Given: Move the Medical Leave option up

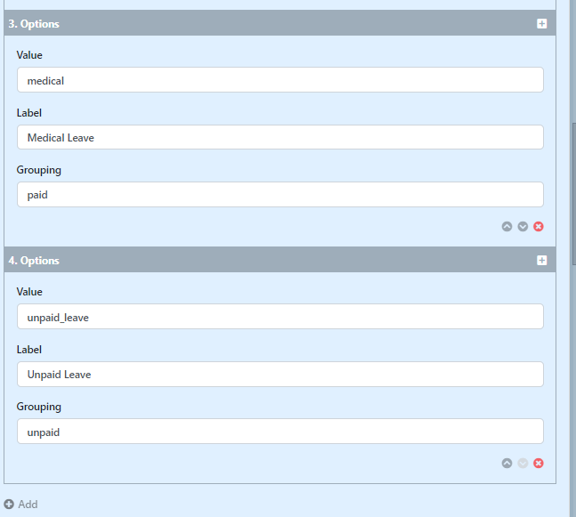Looking at the screenshot, I should (507, 227).
